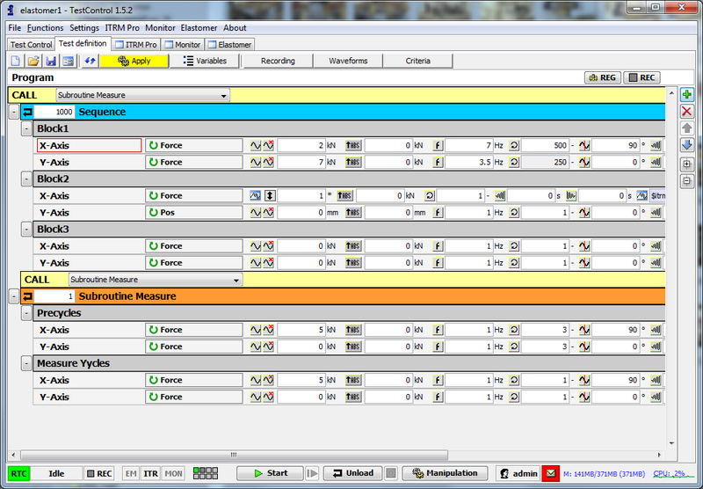Toggle the MON status bar button
The width and height of the screenshot is (703, 489).
(173, 473)
